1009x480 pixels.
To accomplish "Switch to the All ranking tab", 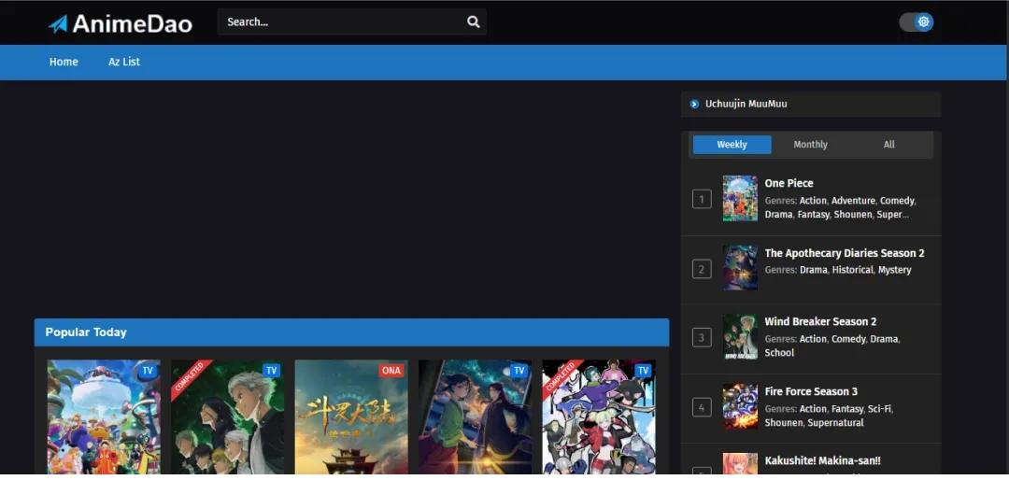I will pos(888,145).
